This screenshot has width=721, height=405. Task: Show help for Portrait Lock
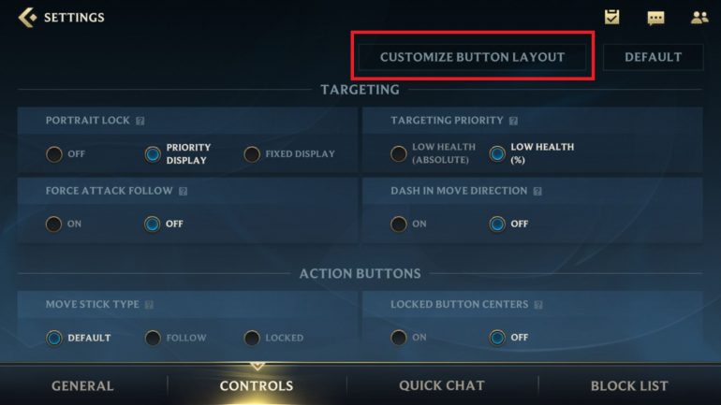140,121
